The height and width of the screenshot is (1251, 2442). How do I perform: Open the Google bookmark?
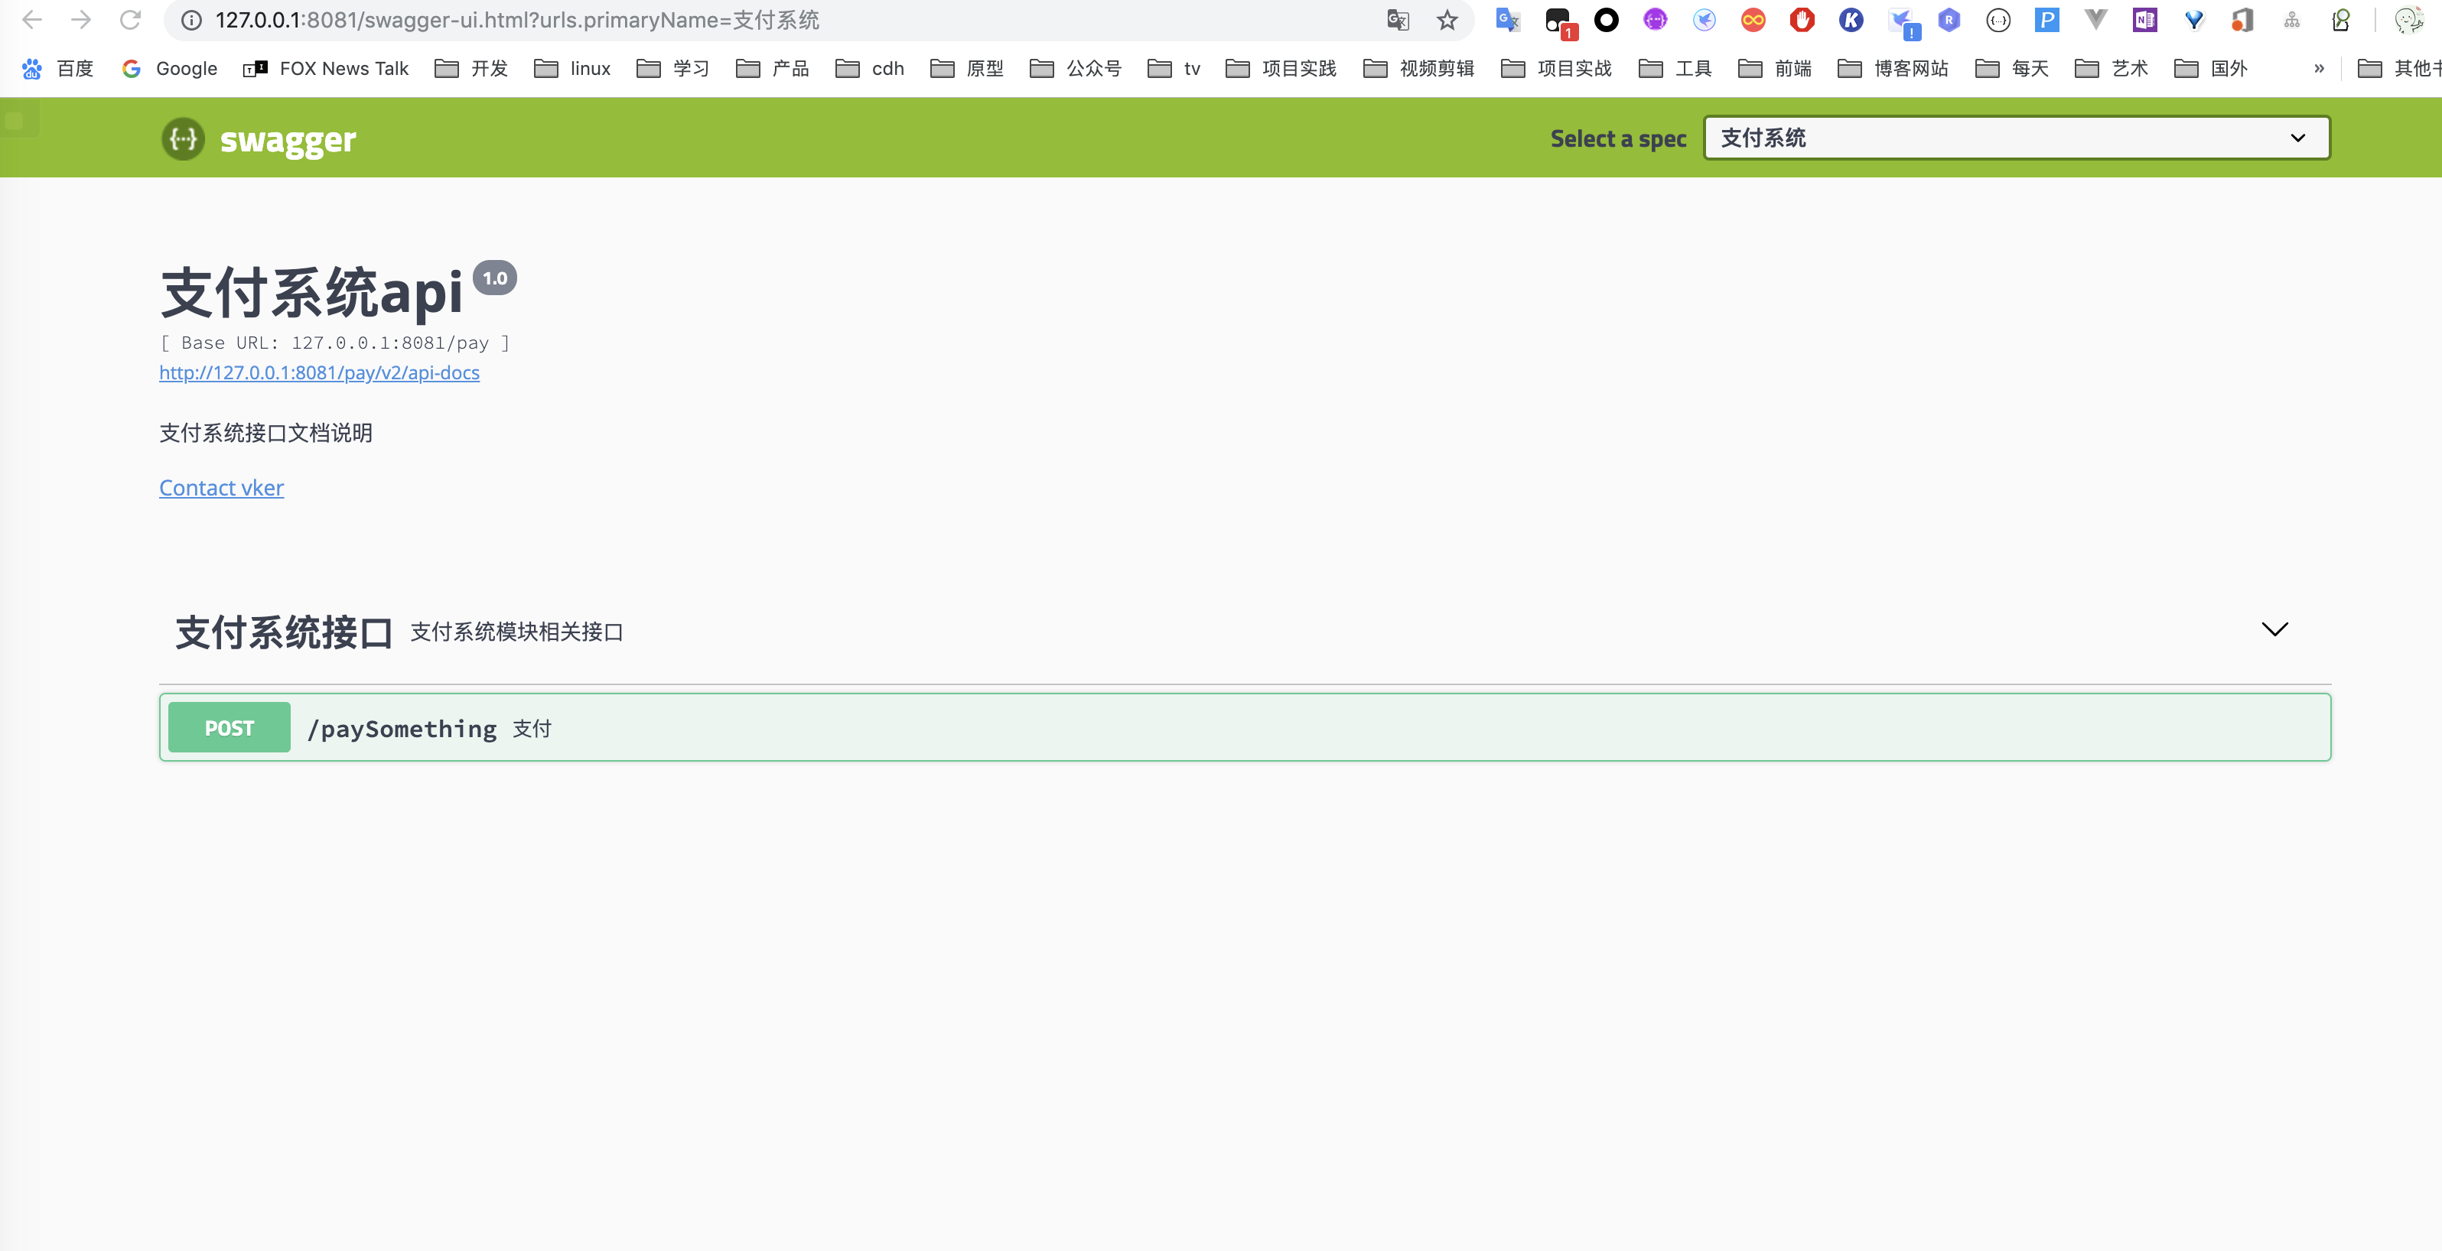coord(170,68)
